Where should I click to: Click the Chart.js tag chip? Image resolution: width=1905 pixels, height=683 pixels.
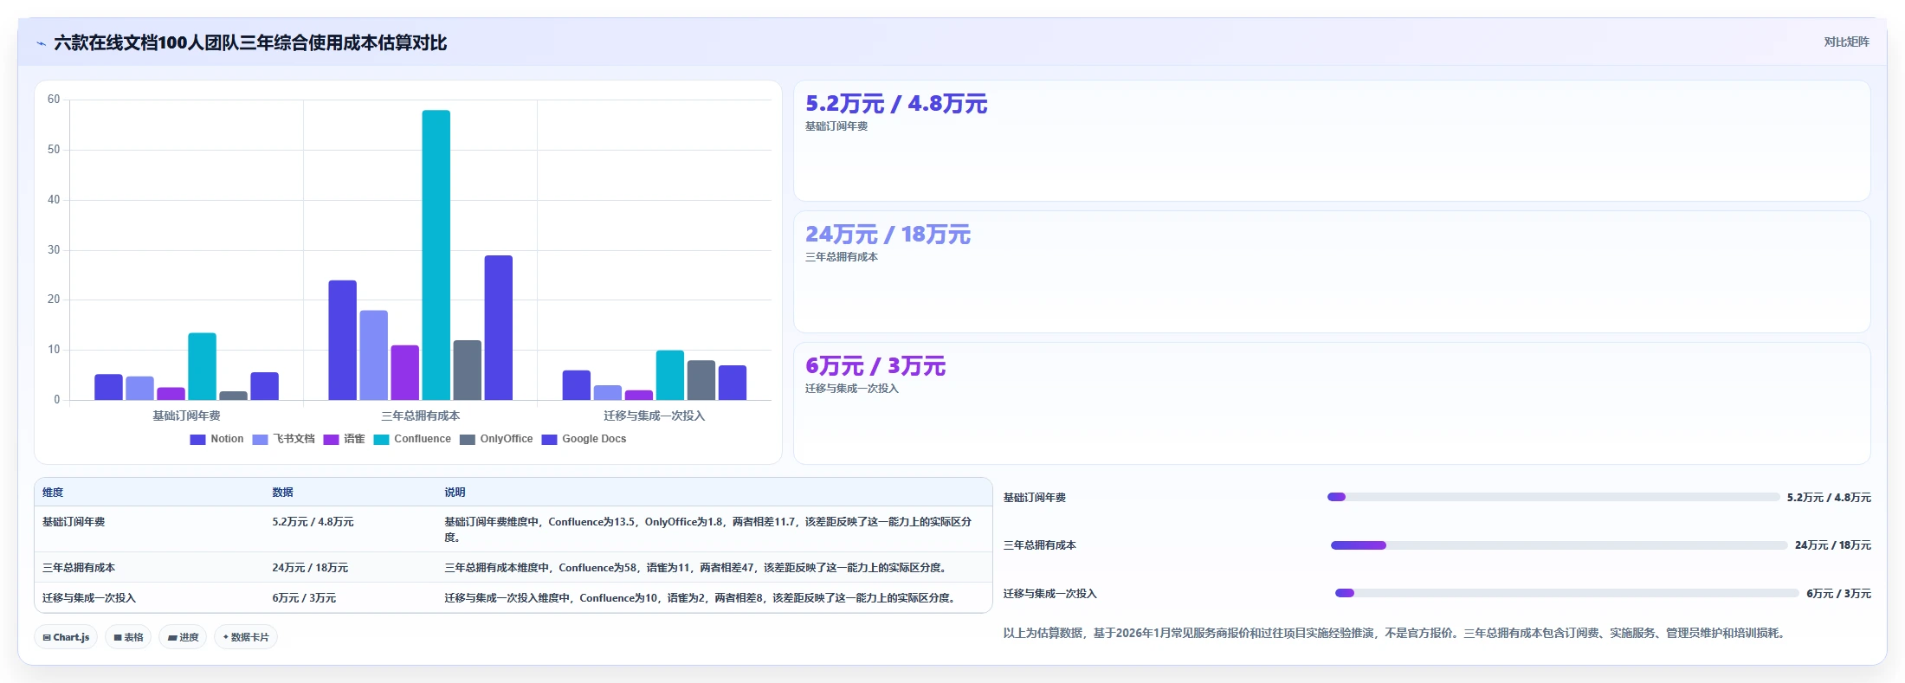click(x=66, y=637)
